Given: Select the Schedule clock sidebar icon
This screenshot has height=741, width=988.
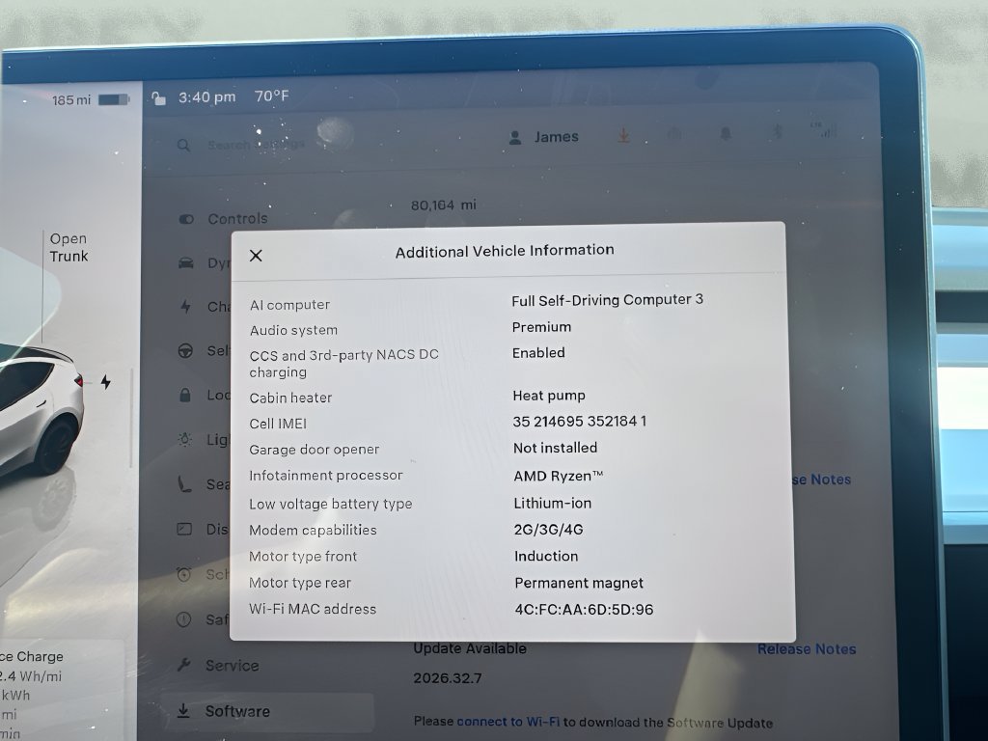Looking at the screenshot, I should point(184,574).
